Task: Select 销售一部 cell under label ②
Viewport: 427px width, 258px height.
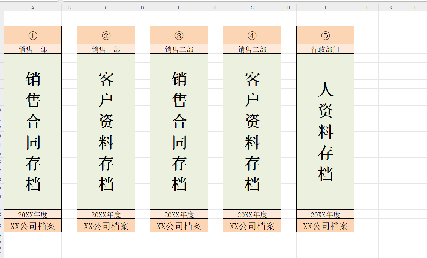Action: (x=106, y=49)
